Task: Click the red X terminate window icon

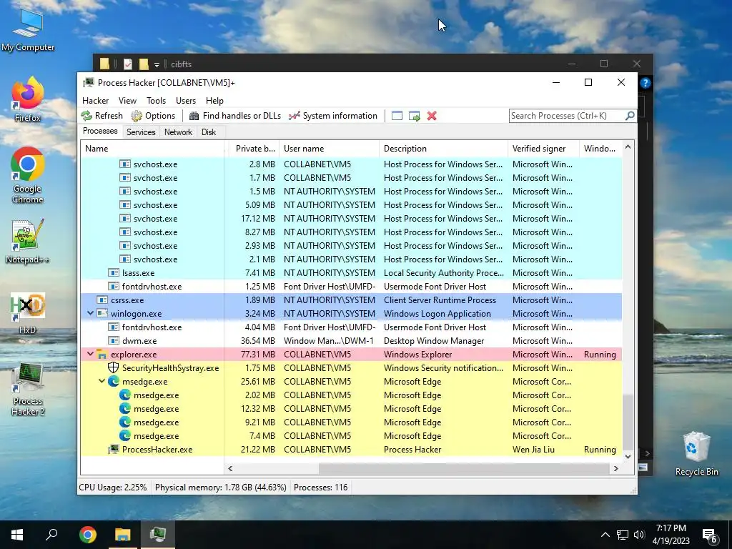Action: pyautogui.click(x=432, y=116)
